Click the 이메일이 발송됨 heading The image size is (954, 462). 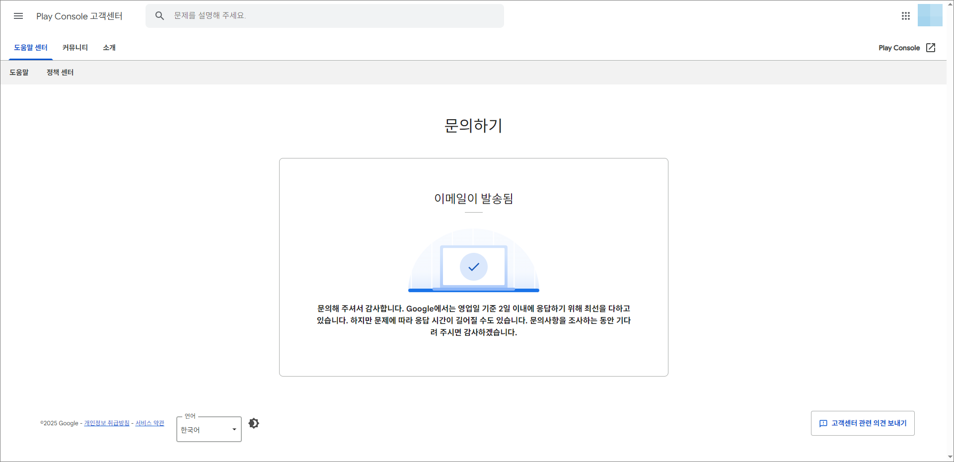click(474, 199)
